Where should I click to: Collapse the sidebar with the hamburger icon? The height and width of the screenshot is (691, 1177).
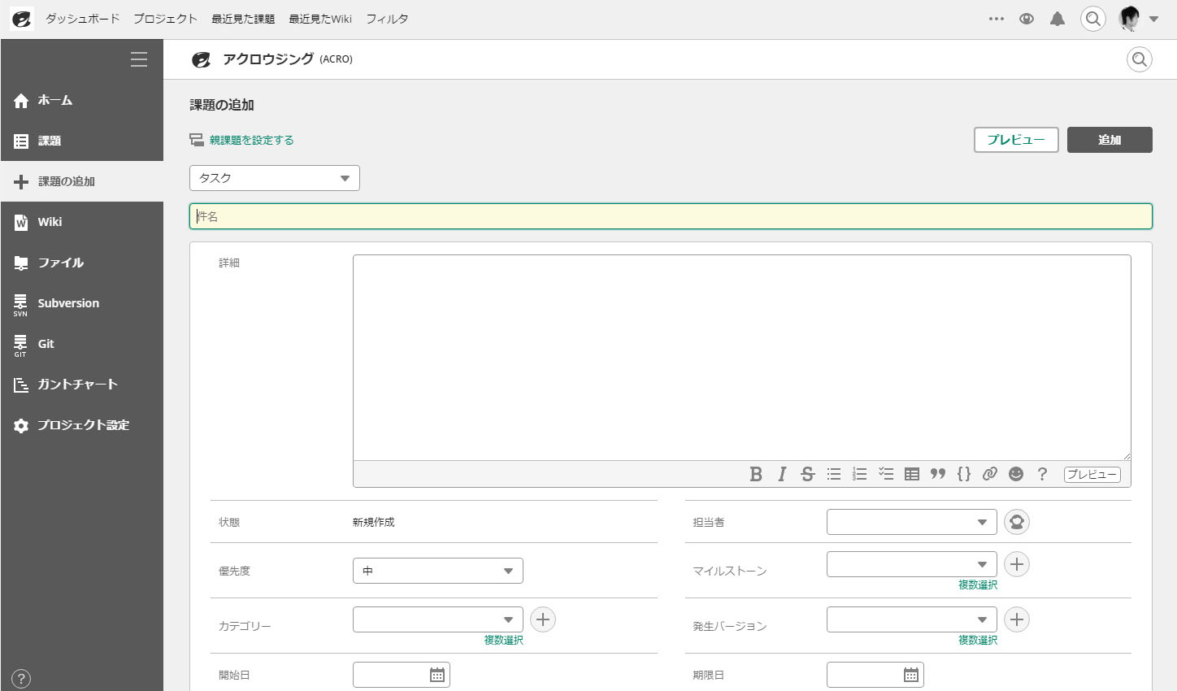(x=139, y=59)
